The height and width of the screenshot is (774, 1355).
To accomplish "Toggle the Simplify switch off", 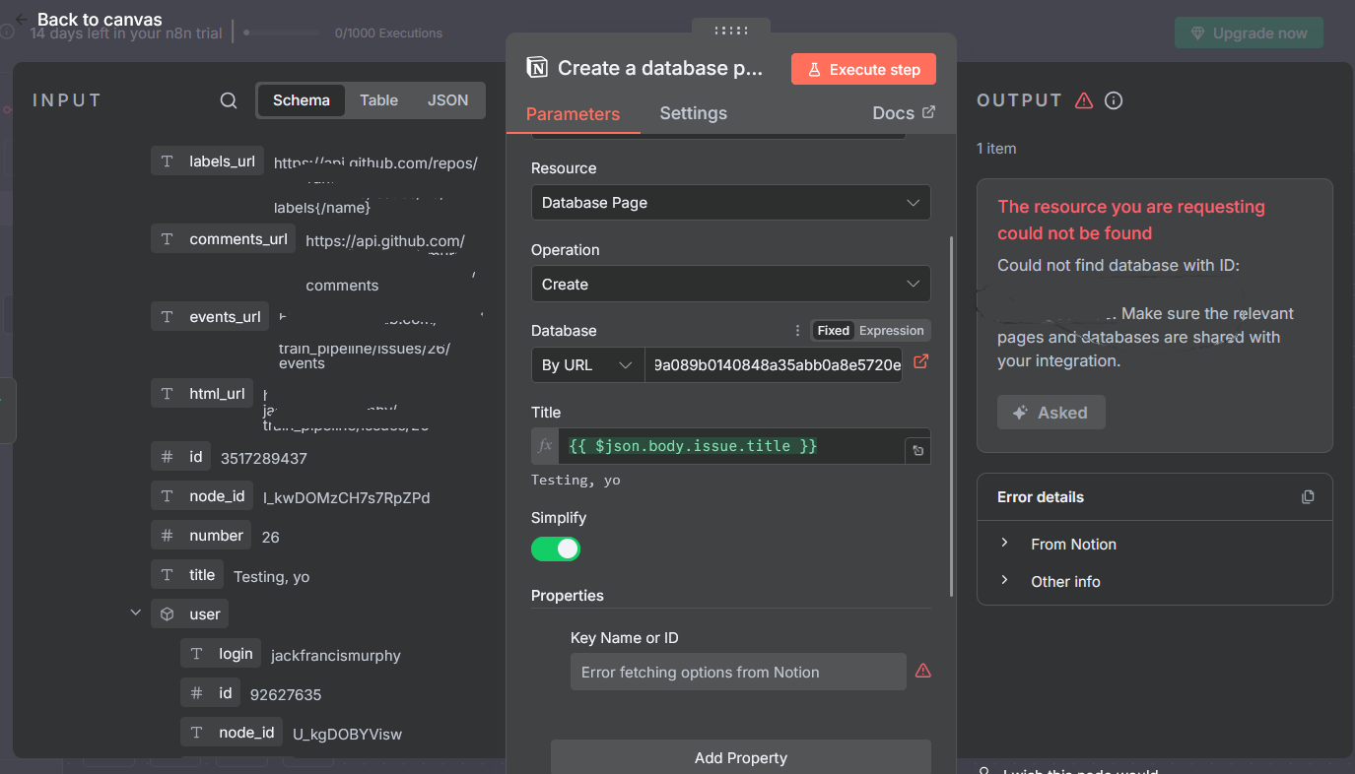I will coord(556,548).
